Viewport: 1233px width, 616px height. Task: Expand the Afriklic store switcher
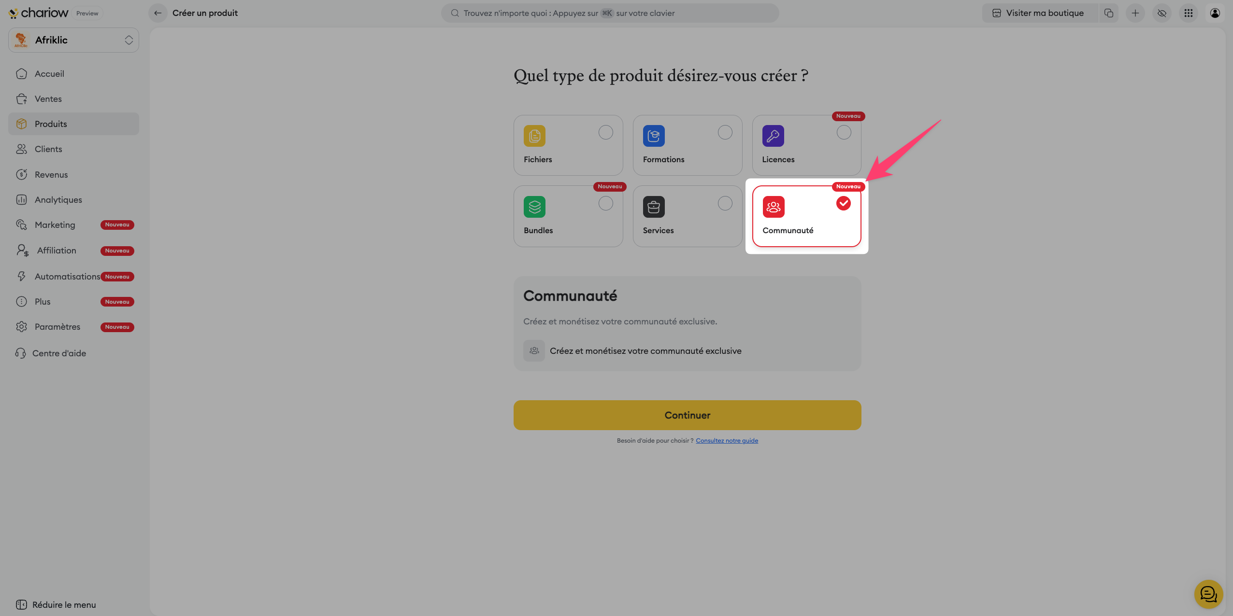coord(73,40)
